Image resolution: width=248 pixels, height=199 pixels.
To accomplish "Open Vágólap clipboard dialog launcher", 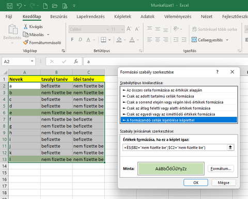I will coord(63,51).
